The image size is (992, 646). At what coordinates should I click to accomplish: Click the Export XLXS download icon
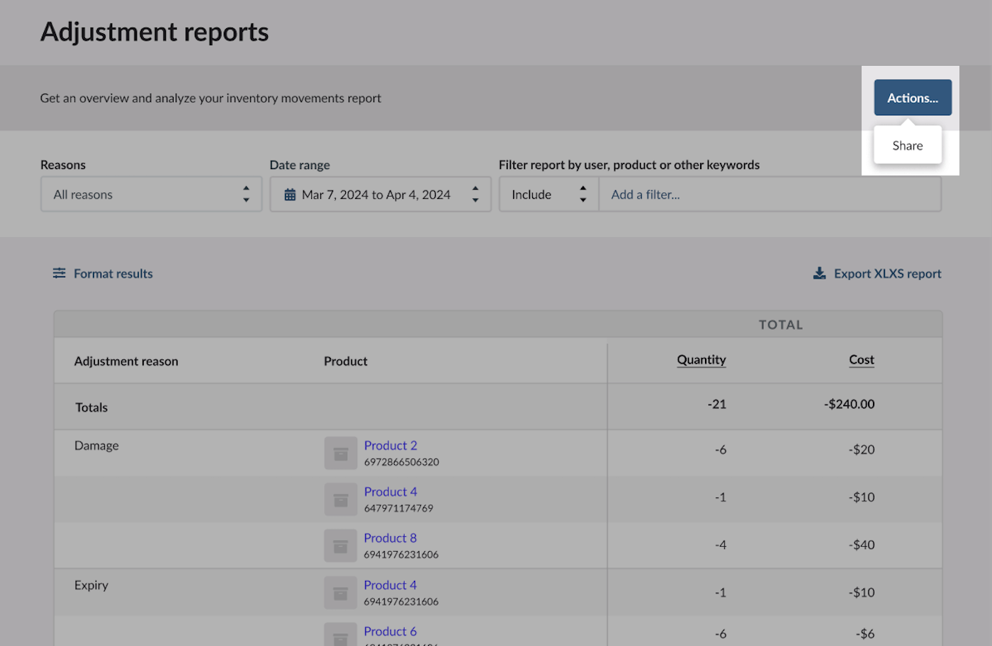[x=819, y=273]
